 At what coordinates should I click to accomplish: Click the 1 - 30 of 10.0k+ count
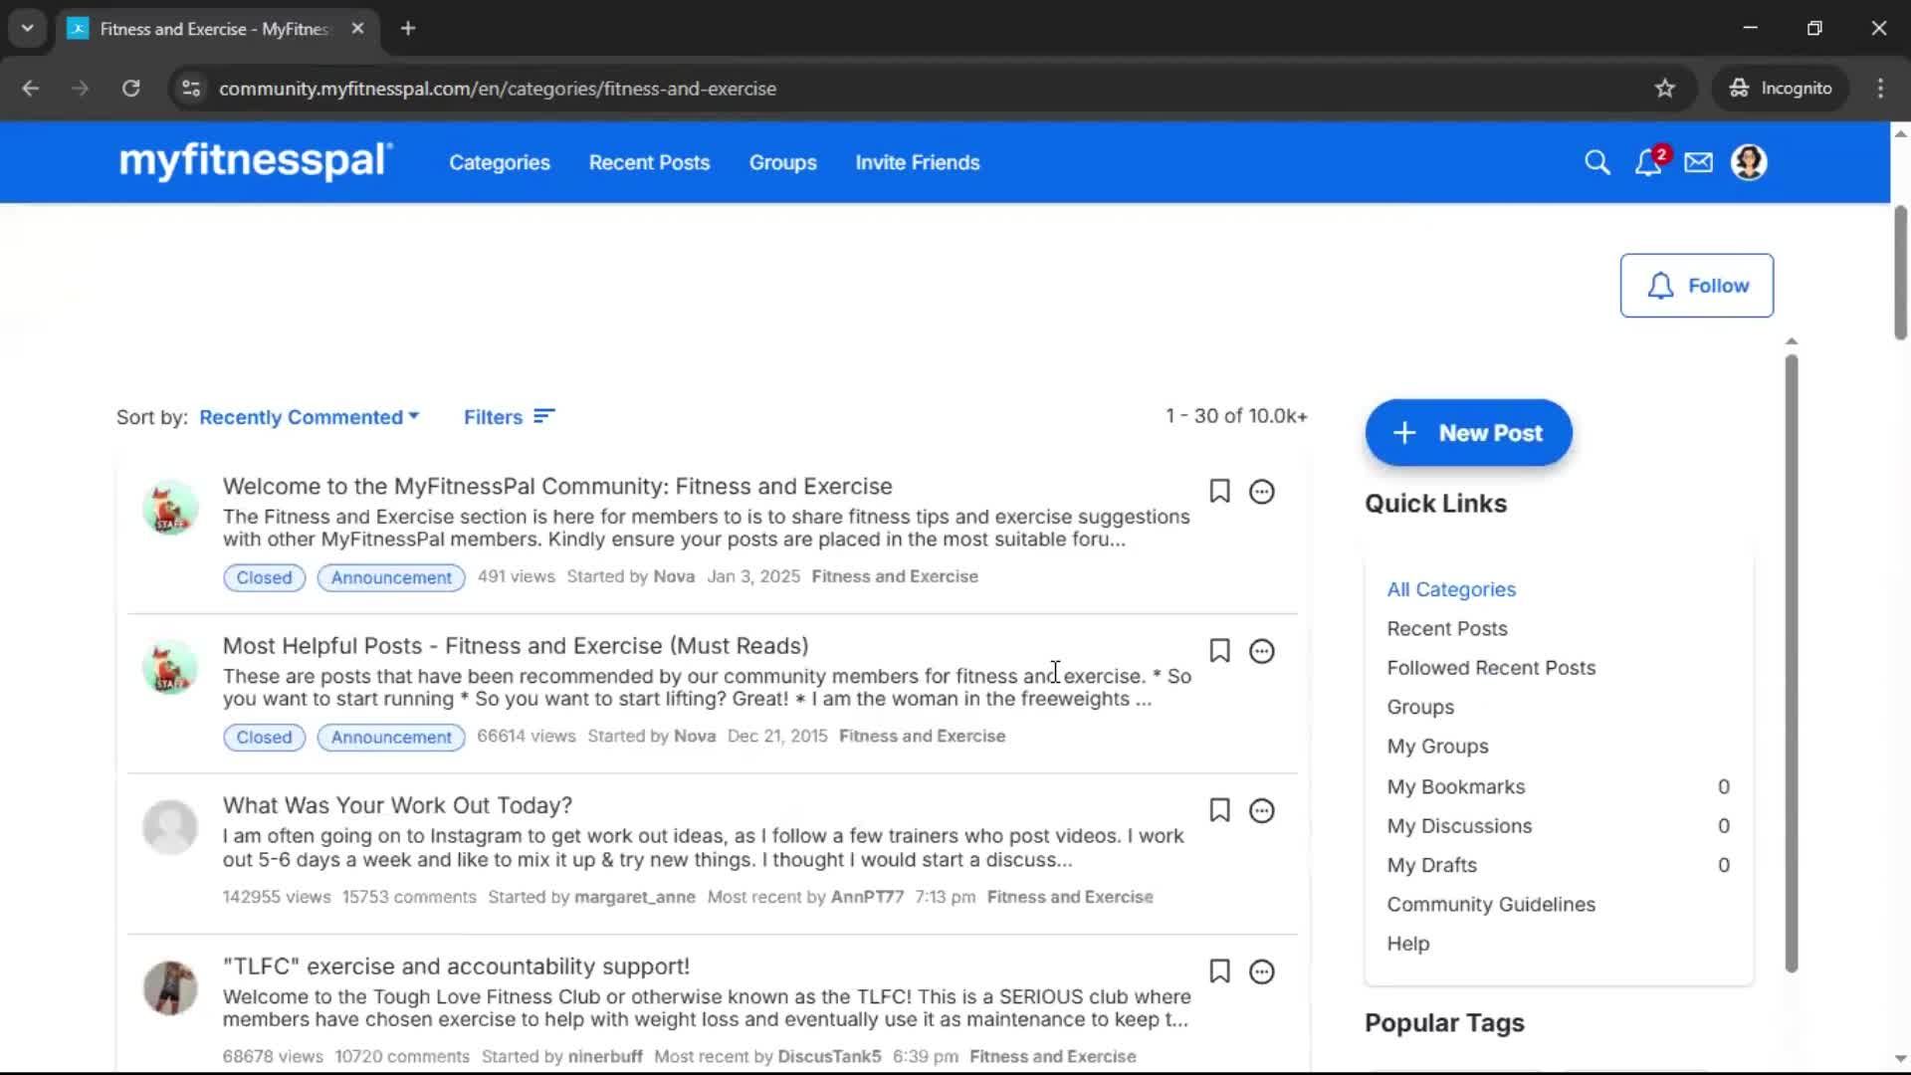coord(1236,416)
